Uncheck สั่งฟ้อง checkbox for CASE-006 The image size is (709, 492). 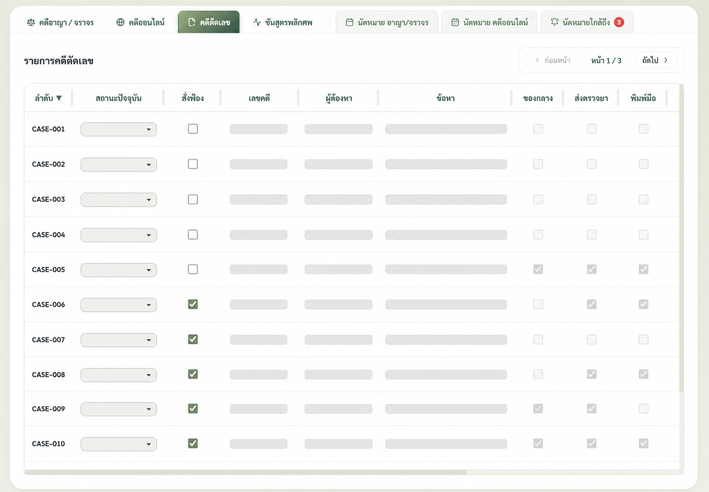coord(193,304)
